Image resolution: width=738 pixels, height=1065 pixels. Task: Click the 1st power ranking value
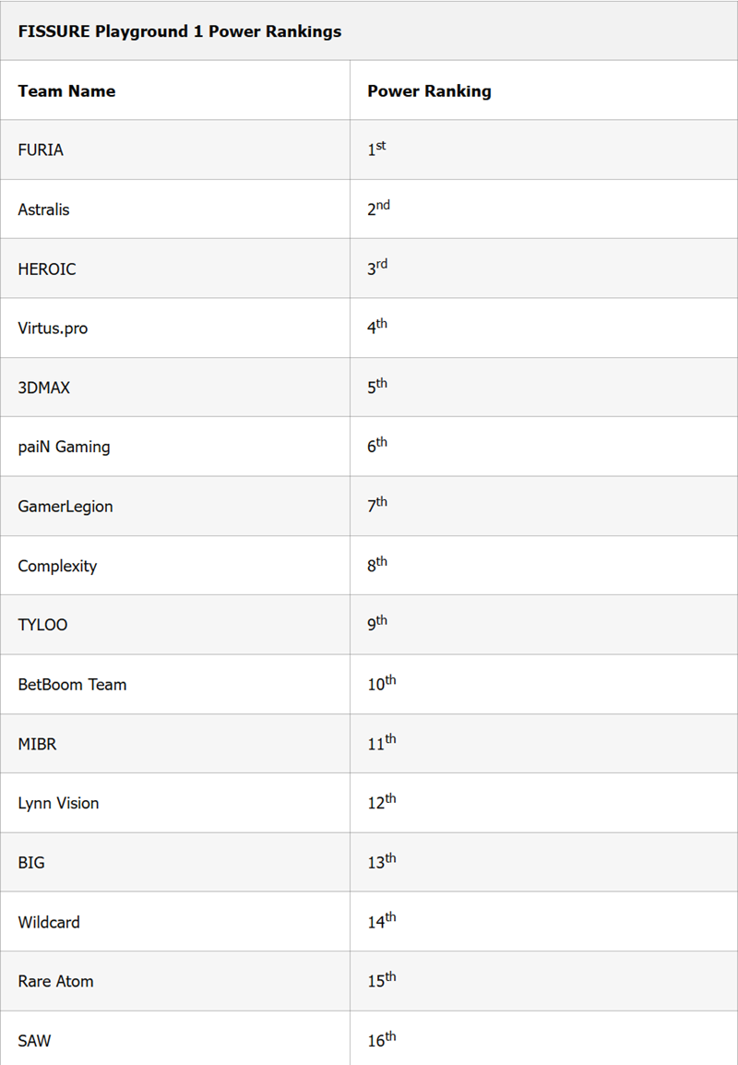pos(376,149)
